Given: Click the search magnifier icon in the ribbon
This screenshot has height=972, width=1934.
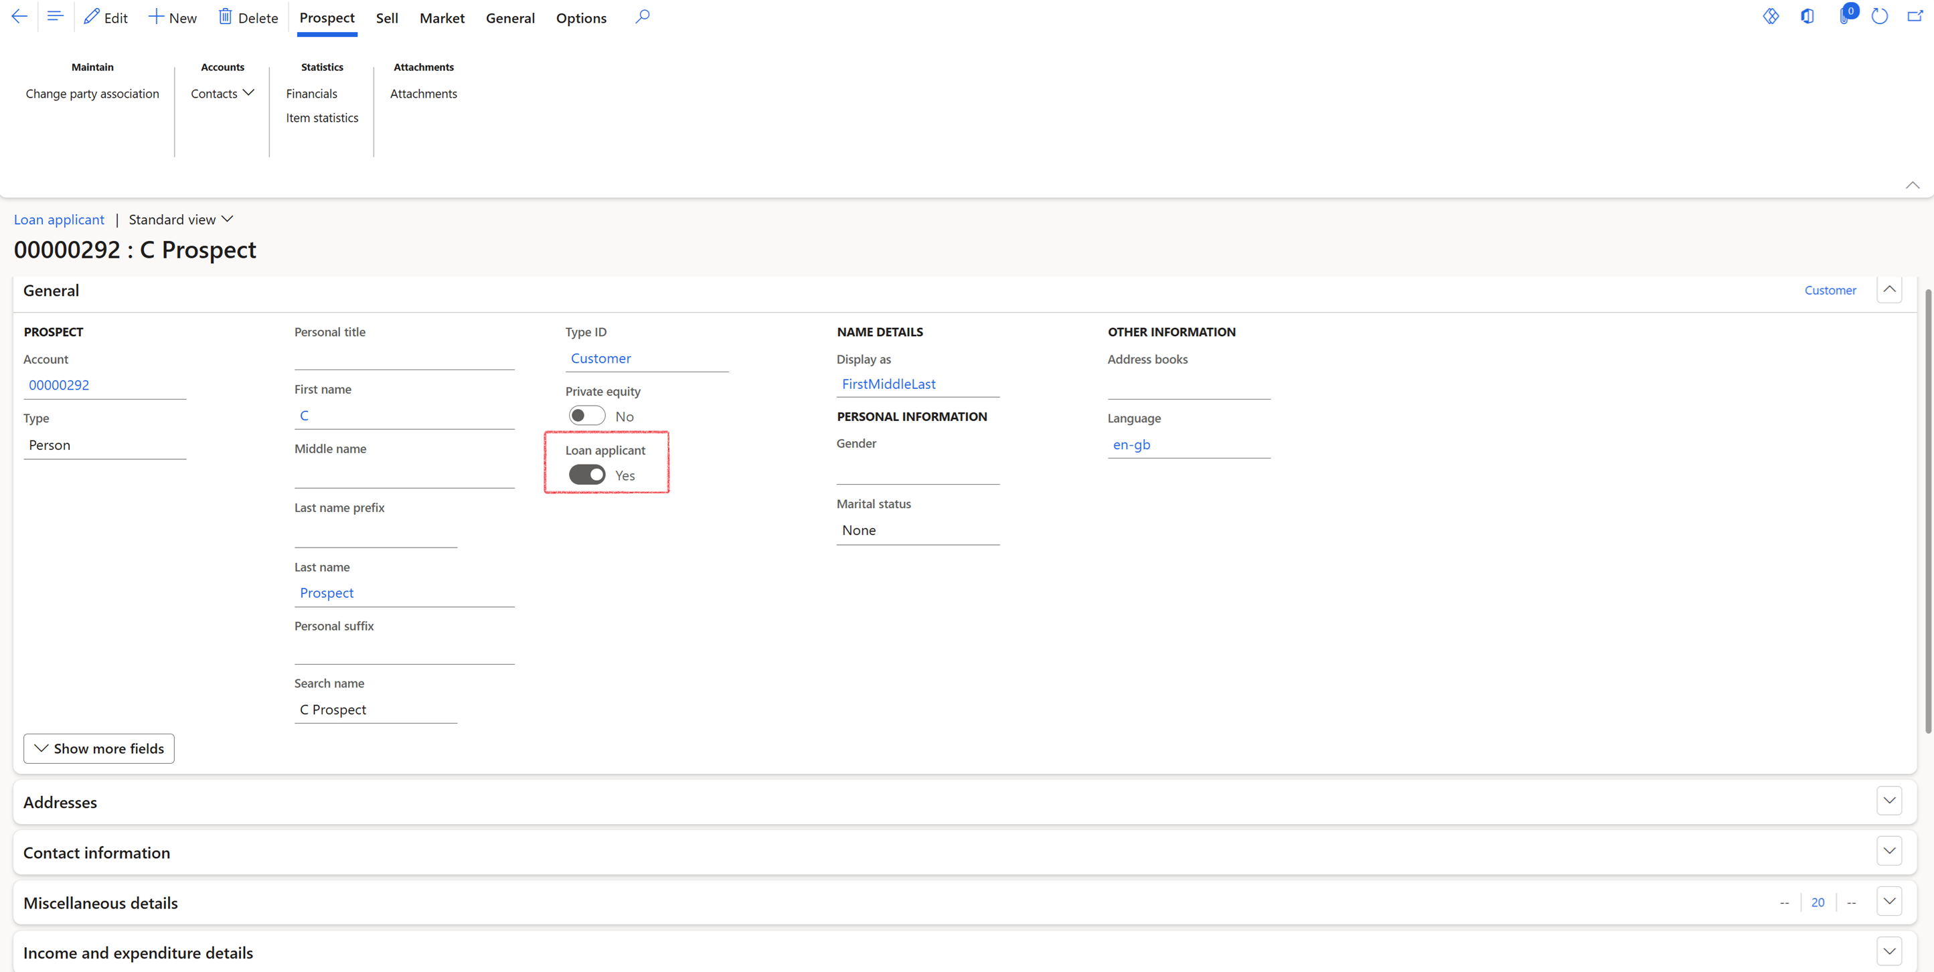Looking at the screenshot, I should pos(642,17).
